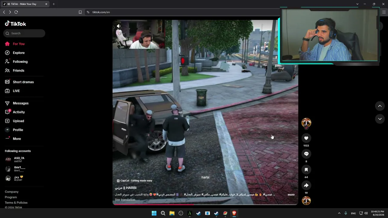Open the browser main menu
This screenshot has width=388, height=218.
point(384,12)
